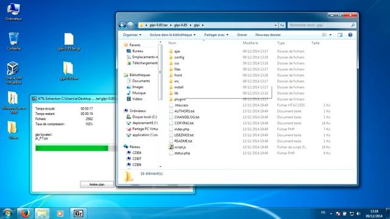This screenshot has height=219, width=390.
Task: Select the Windows Server 2008 desktop folder
Action: click(x=13, y=102)
